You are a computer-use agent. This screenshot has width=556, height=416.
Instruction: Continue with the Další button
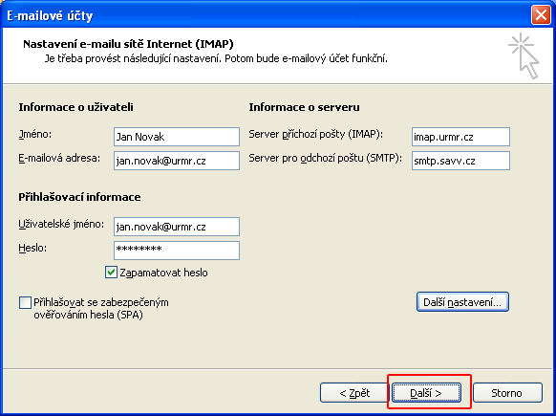pos(426,393)
